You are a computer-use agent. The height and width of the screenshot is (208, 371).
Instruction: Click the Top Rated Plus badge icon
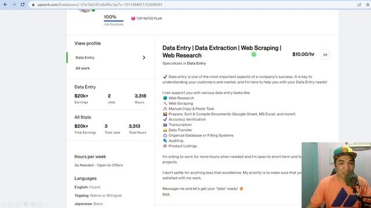click(x=133, y=18)
